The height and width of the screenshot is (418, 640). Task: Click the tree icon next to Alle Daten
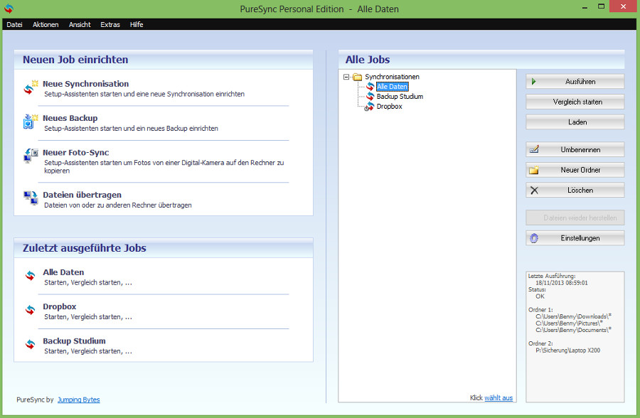[370, 87]
